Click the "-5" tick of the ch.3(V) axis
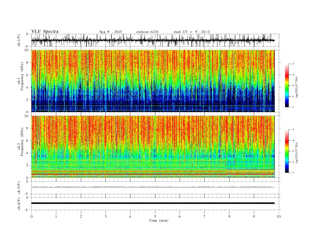This screenshot has height=243, width=314. (x=27, y=194)
